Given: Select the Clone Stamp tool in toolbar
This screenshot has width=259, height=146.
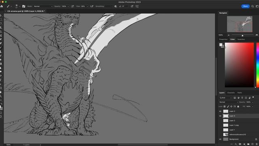Looking at the screenshot, I should pos(1,52).
